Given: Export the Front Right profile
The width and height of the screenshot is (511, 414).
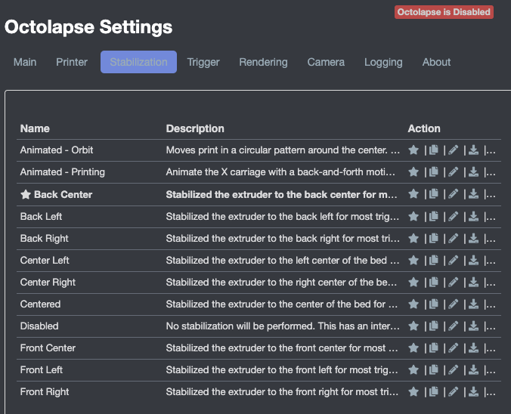Looking at the screenshot, I should (x=473, y=391).
